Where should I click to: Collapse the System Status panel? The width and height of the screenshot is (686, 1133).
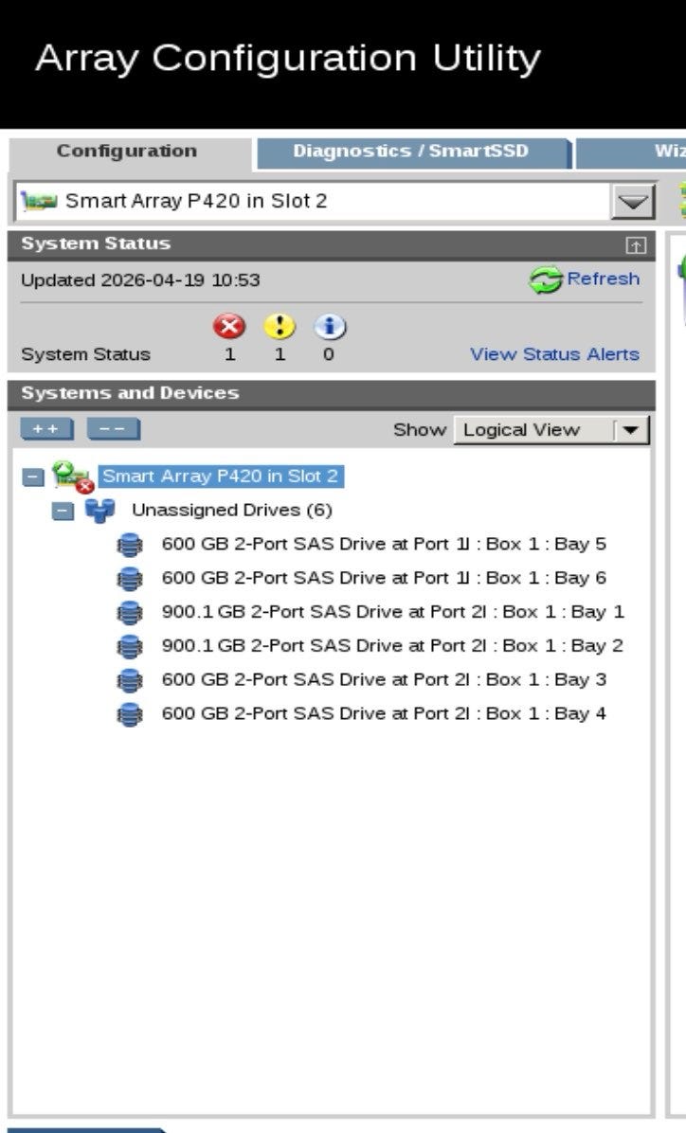pyautogui.click(x=636, y=245)
